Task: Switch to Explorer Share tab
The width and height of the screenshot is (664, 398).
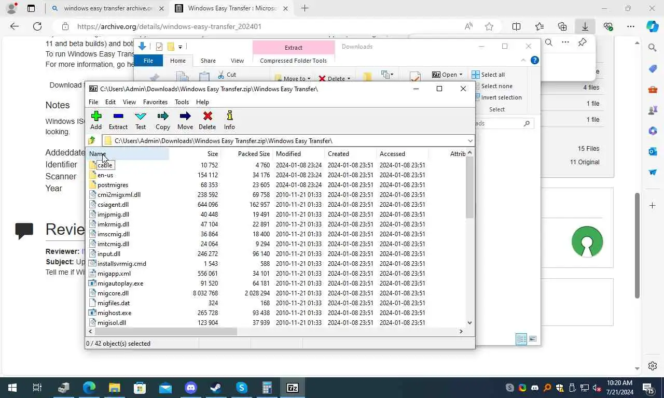Action: 208,61
